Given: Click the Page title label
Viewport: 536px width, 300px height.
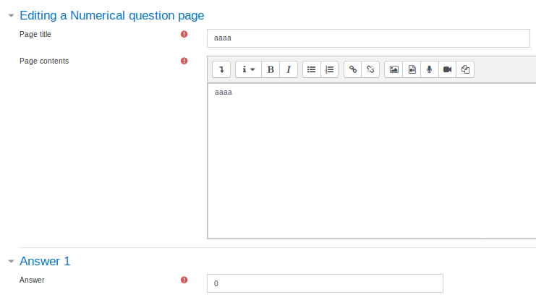Looking at the screenshot, I should click(x=35, y=34).
